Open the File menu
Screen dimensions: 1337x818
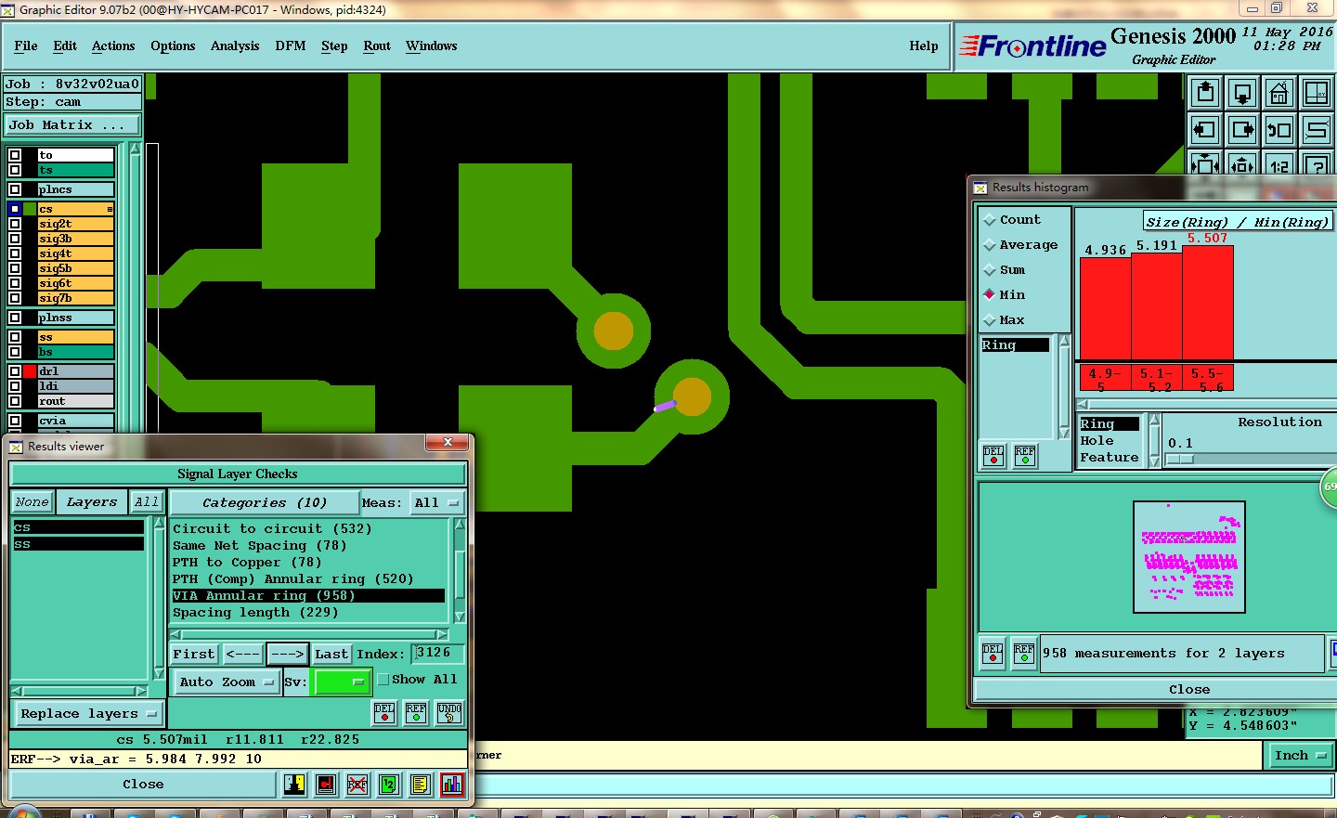(x=26, y=46)
